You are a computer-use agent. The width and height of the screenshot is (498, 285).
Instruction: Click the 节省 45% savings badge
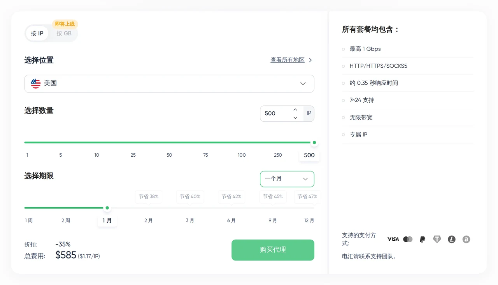click(x=273, y=197)
